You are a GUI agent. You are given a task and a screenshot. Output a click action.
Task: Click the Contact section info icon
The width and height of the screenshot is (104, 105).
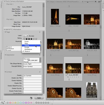tap(40, 72)
